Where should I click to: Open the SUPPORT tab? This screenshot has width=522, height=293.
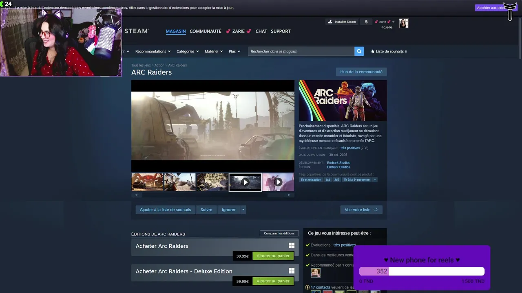pos(281,31)
